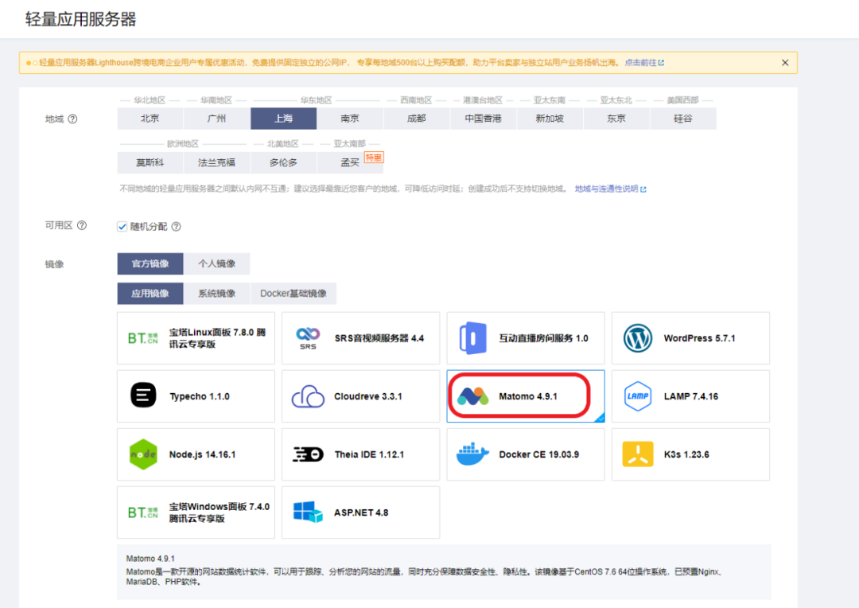
Task: Select the Matomo 4.9.1 logo
Action: coord(472,396)
